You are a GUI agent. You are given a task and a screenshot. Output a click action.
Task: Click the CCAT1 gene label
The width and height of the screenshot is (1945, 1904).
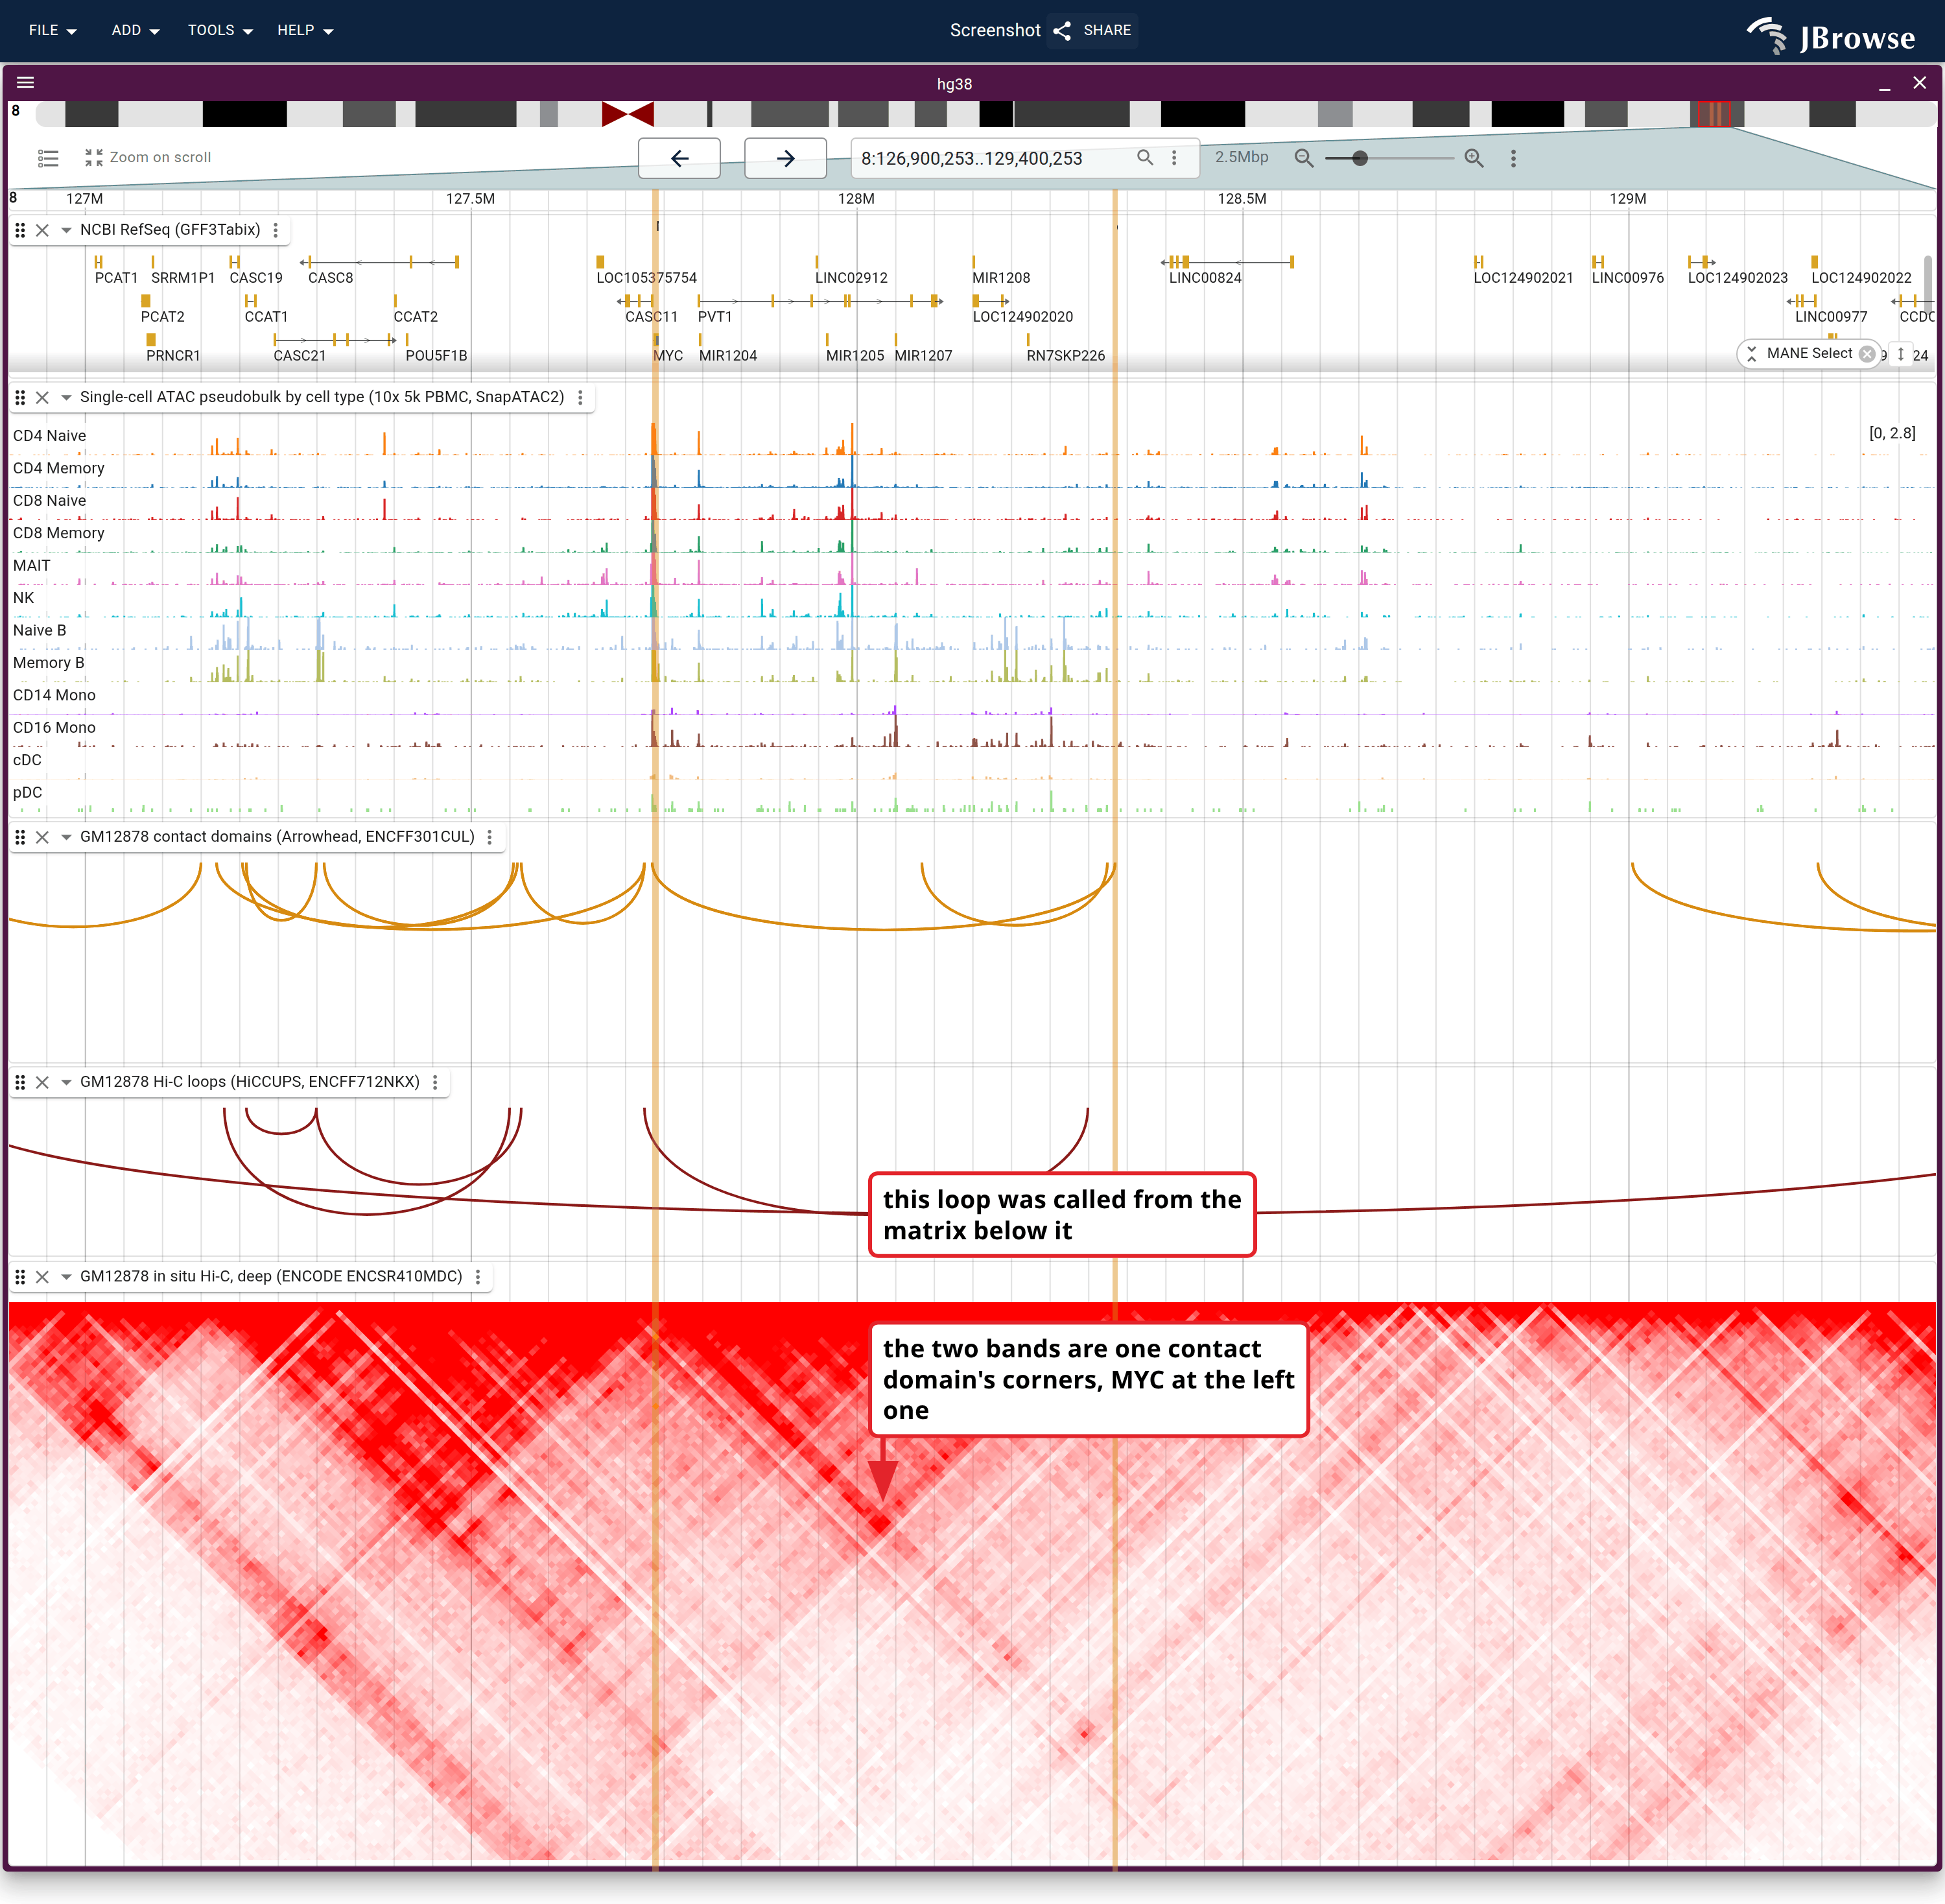(266, 317)
